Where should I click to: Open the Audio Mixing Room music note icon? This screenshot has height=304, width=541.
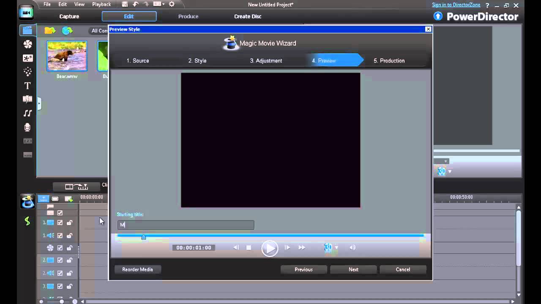point(27,113)
